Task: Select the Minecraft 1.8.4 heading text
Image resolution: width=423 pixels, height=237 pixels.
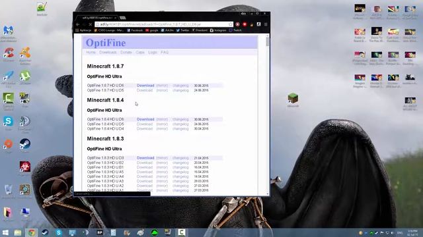Action: 105,100
